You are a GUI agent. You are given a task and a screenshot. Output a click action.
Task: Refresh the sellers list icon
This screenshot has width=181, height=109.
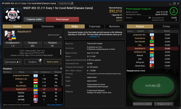[x=61, y=69]
